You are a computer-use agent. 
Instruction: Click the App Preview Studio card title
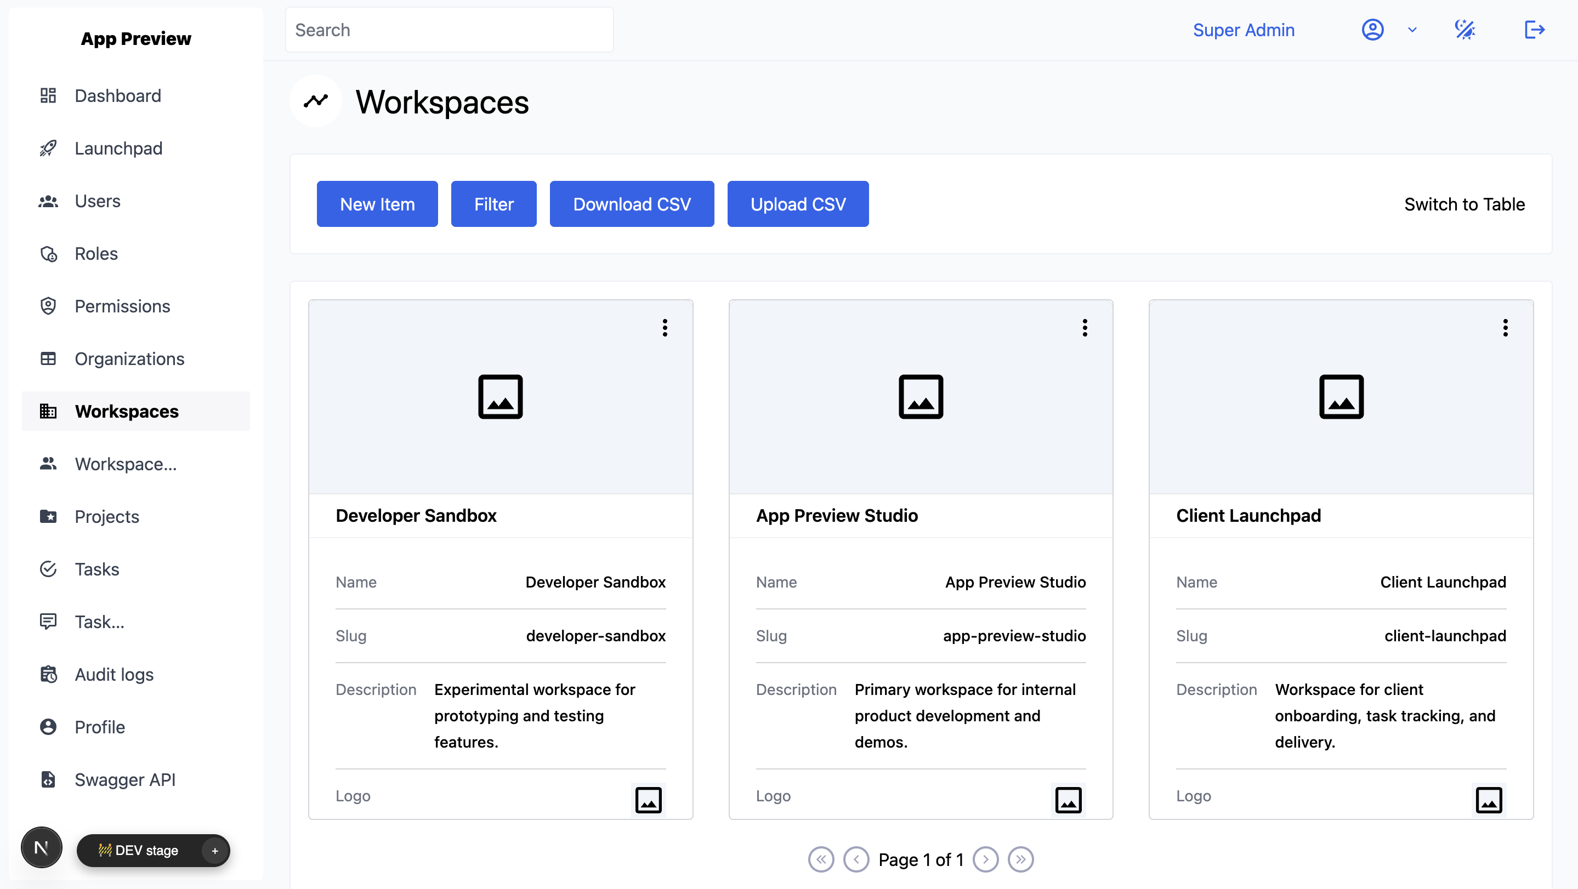837,516
